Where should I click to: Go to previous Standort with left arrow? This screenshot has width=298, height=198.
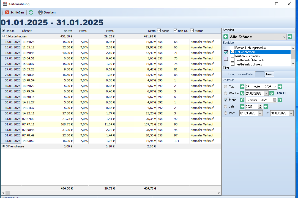(226, 37)
